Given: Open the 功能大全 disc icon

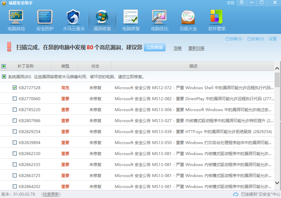Looking at the screenshot, I should tap(188, 17).
